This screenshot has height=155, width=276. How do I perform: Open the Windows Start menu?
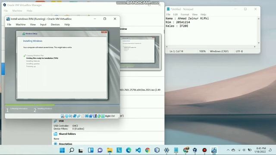click(x=62, y=150)
